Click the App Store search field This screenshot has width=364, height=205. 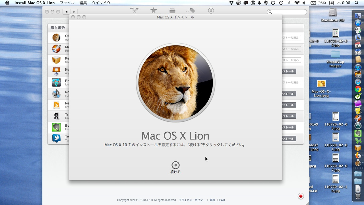287,12
